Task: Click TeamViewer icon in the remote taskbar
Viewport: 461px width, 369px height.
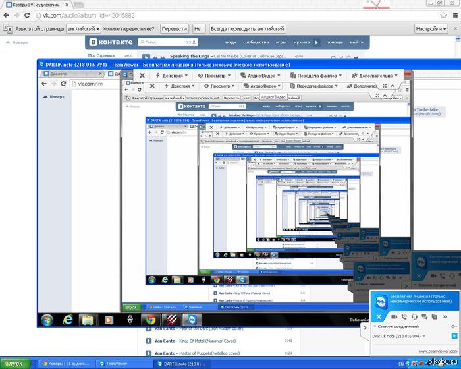Action: (192, 320)
